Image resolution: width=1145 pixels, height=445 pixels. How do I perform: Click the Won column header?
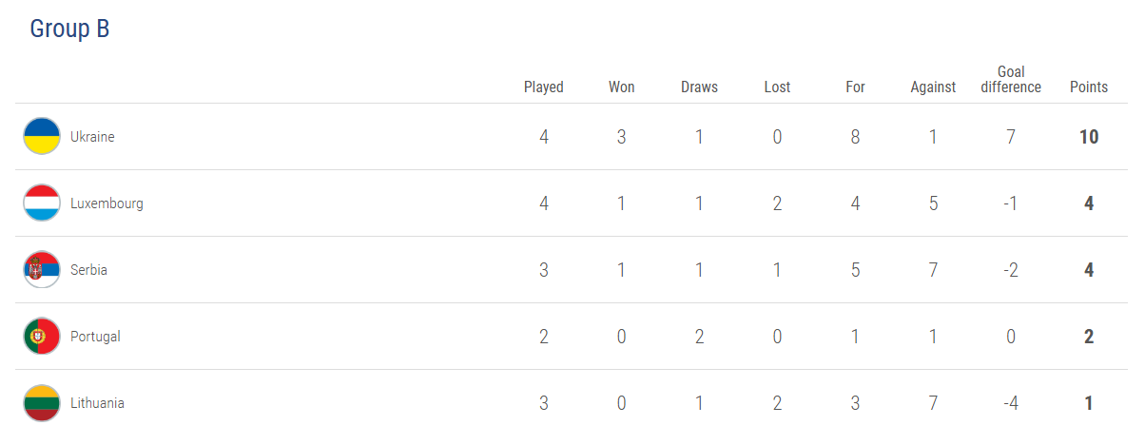622,87
